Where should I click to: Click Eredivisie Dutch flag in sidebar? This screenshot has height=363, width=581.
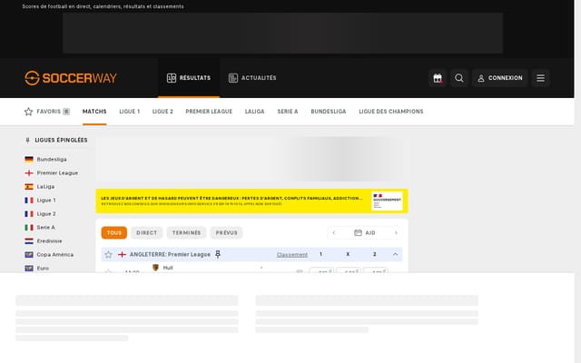(x=29, y=241)
